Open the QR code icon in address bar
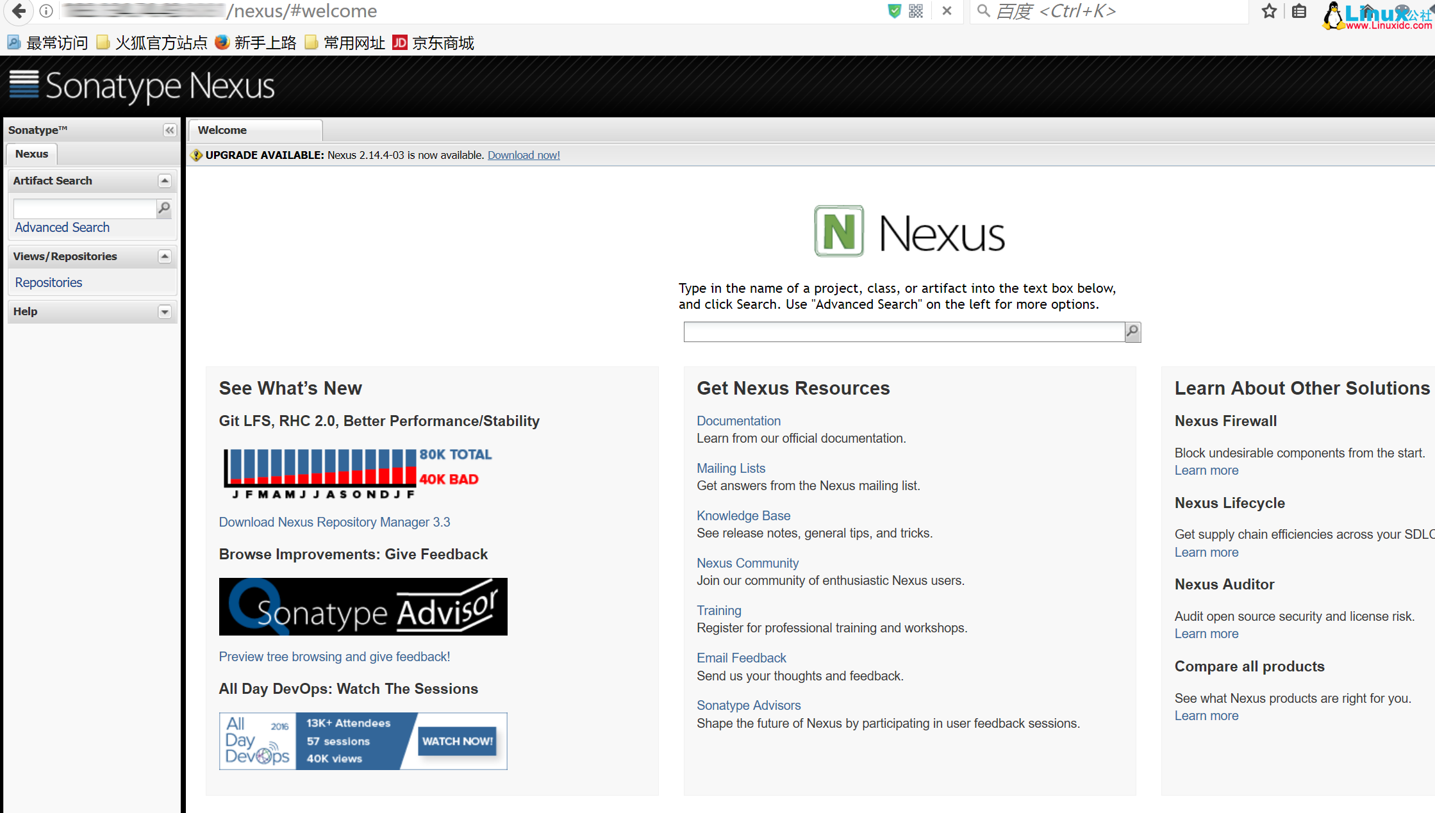1435x813 pixels. tap(916, 11)
